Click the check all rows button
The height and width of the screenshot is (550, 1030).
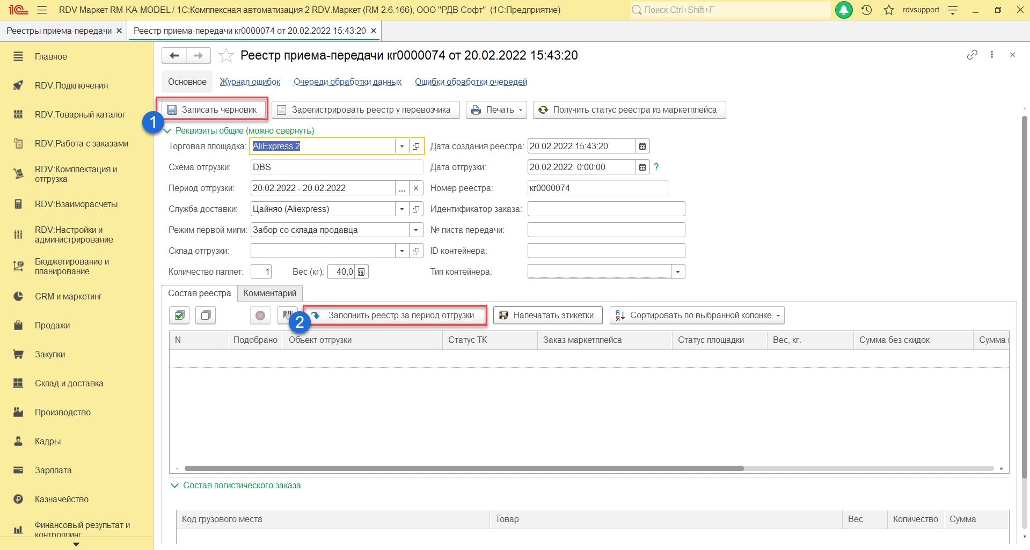(x=179, y=316)
